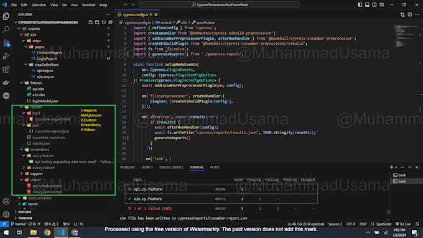This screenshot has height=238, width=423.
Task: Close the terminal panel
Action: tap(417, 167)
